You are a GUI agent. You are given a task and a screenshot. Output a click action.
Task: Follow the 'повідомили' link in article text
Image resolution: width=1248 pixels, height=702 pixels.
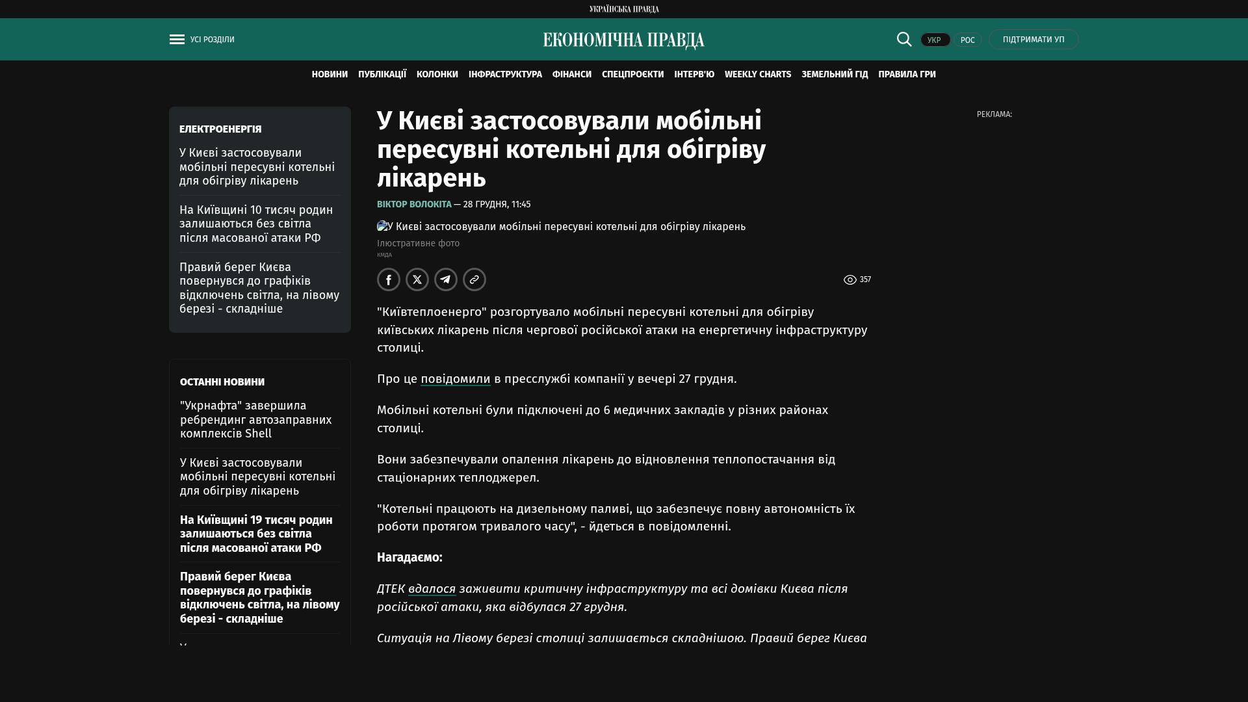pyautogui.click(x=455, y=379)
